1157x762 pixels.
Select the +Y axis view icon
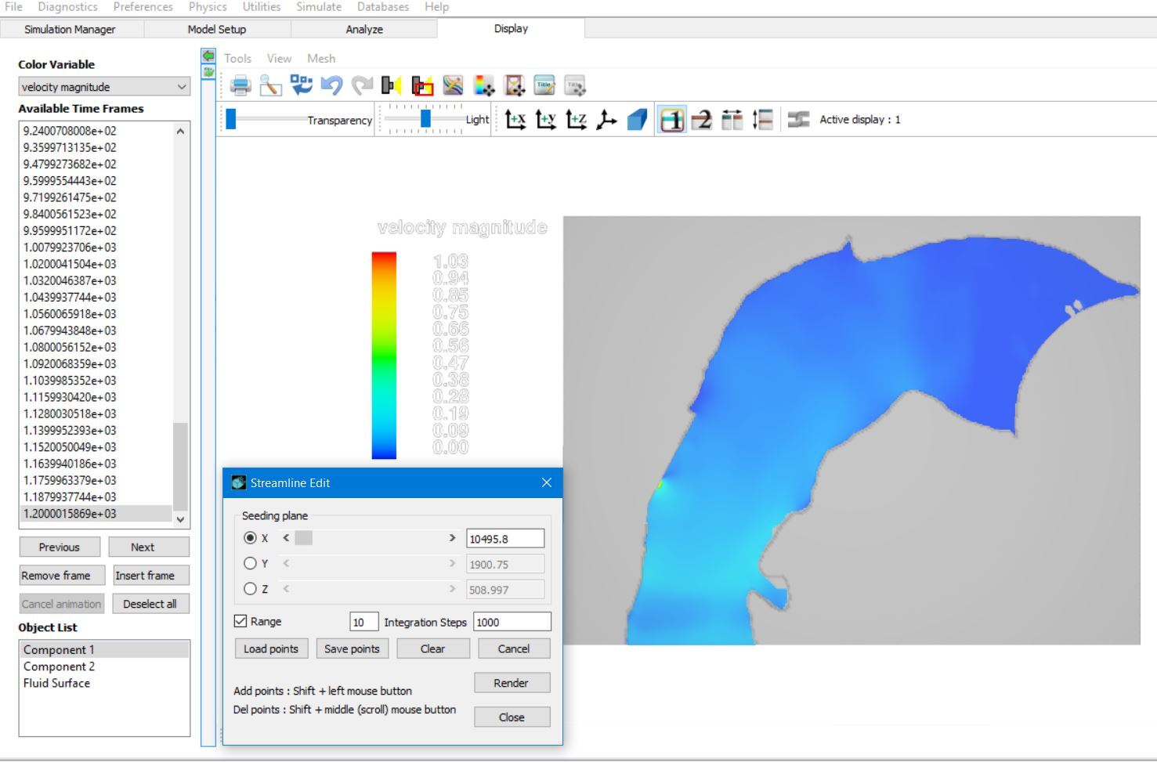click(x=546, y=120)
